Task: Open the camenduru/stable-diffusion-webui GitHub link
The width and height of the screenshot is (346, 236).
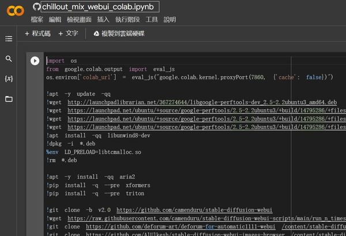Action: 194,210
